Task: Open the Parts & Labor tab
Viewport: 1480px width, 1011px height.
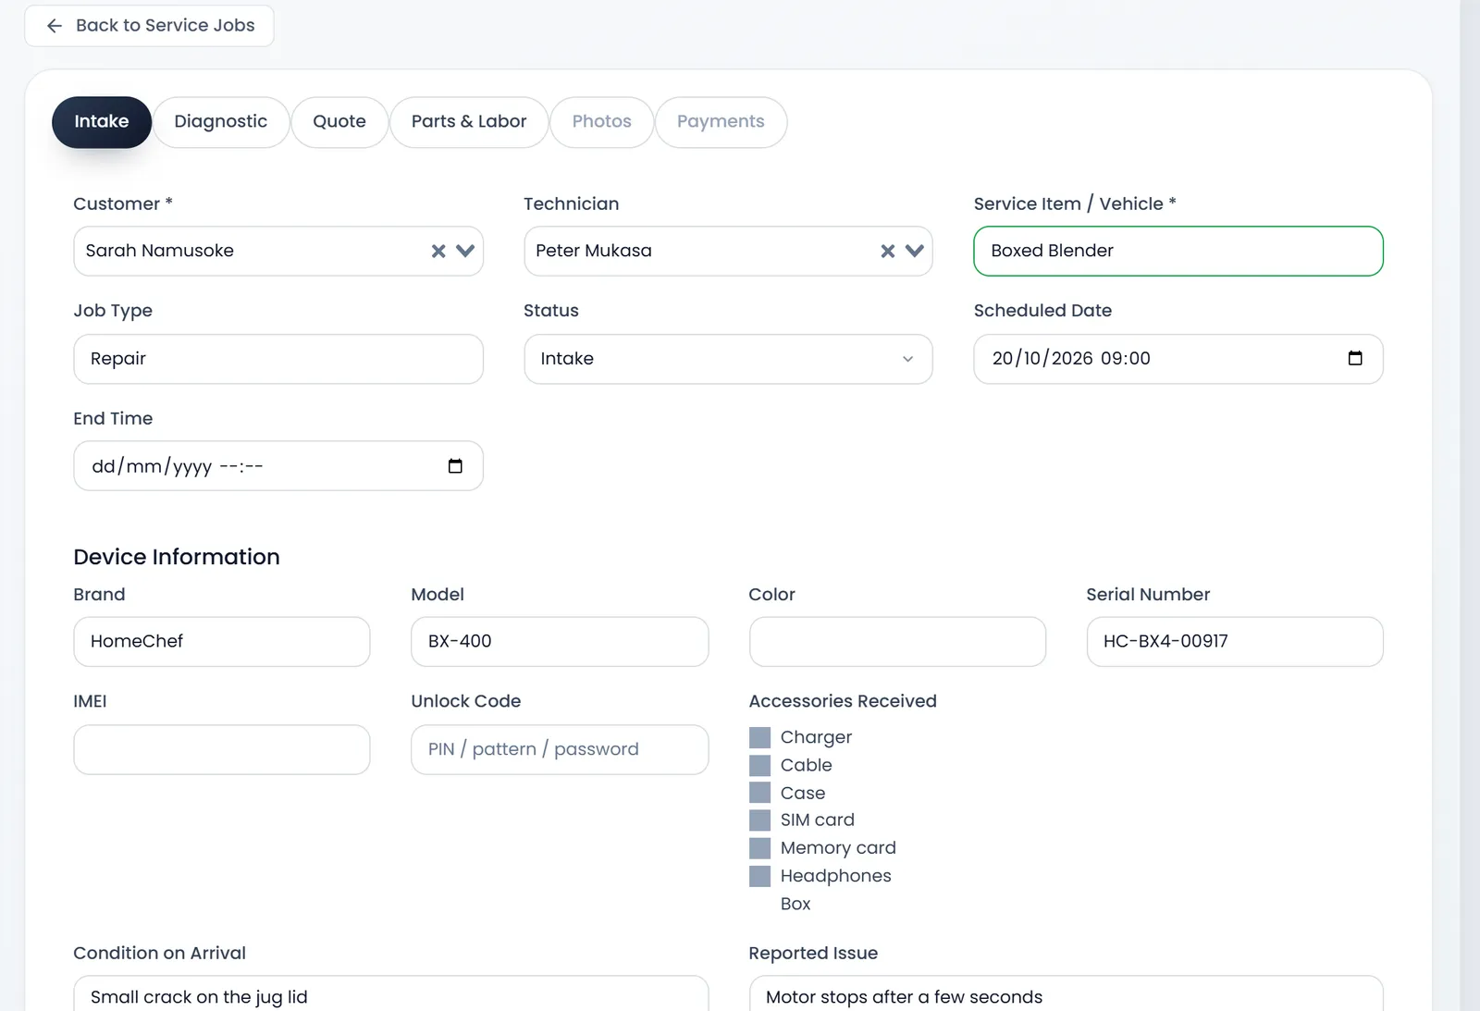Action: [469, 122]
